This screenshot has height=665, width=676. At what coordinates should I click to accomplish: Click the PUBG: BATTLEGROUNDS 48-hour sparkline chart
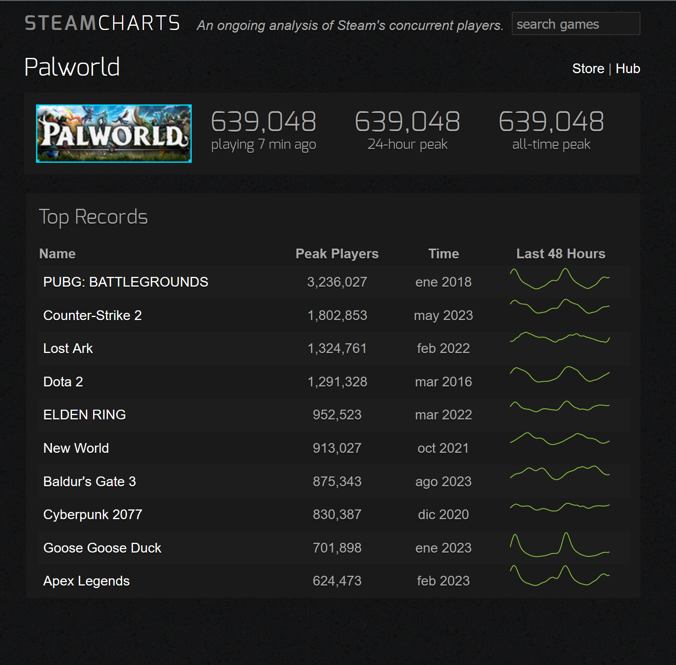(560, 279)
